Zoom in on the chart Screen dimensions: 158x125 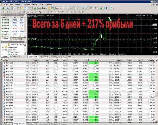(83, 8)
